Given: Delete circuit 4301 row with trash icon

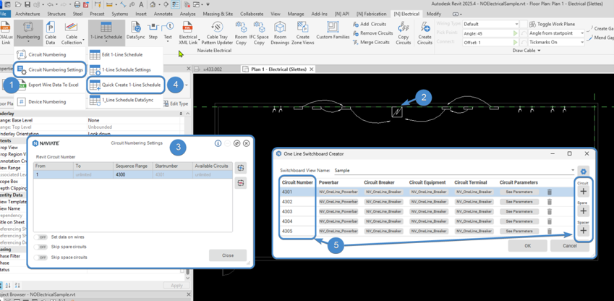Looking at the screenshot, I should 550,192.
